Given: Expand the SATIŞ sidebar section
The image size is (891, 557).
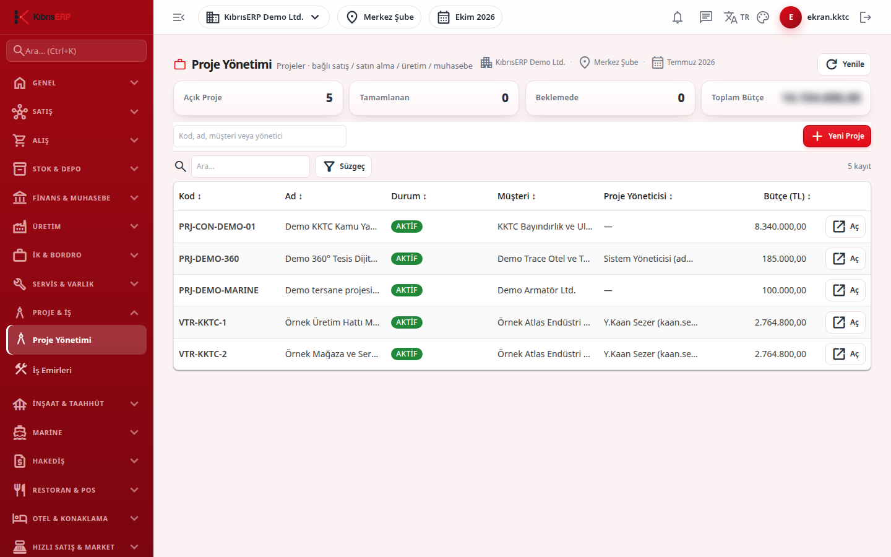Looking at the screenshot, I should click(77, 111).
